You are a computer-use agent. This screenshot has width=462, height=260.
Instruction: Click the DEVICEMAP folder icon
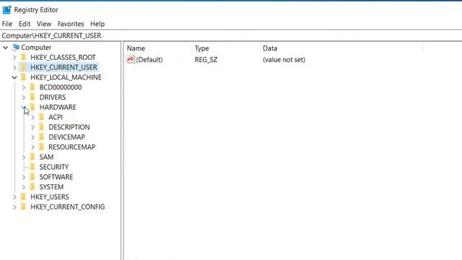42,137
